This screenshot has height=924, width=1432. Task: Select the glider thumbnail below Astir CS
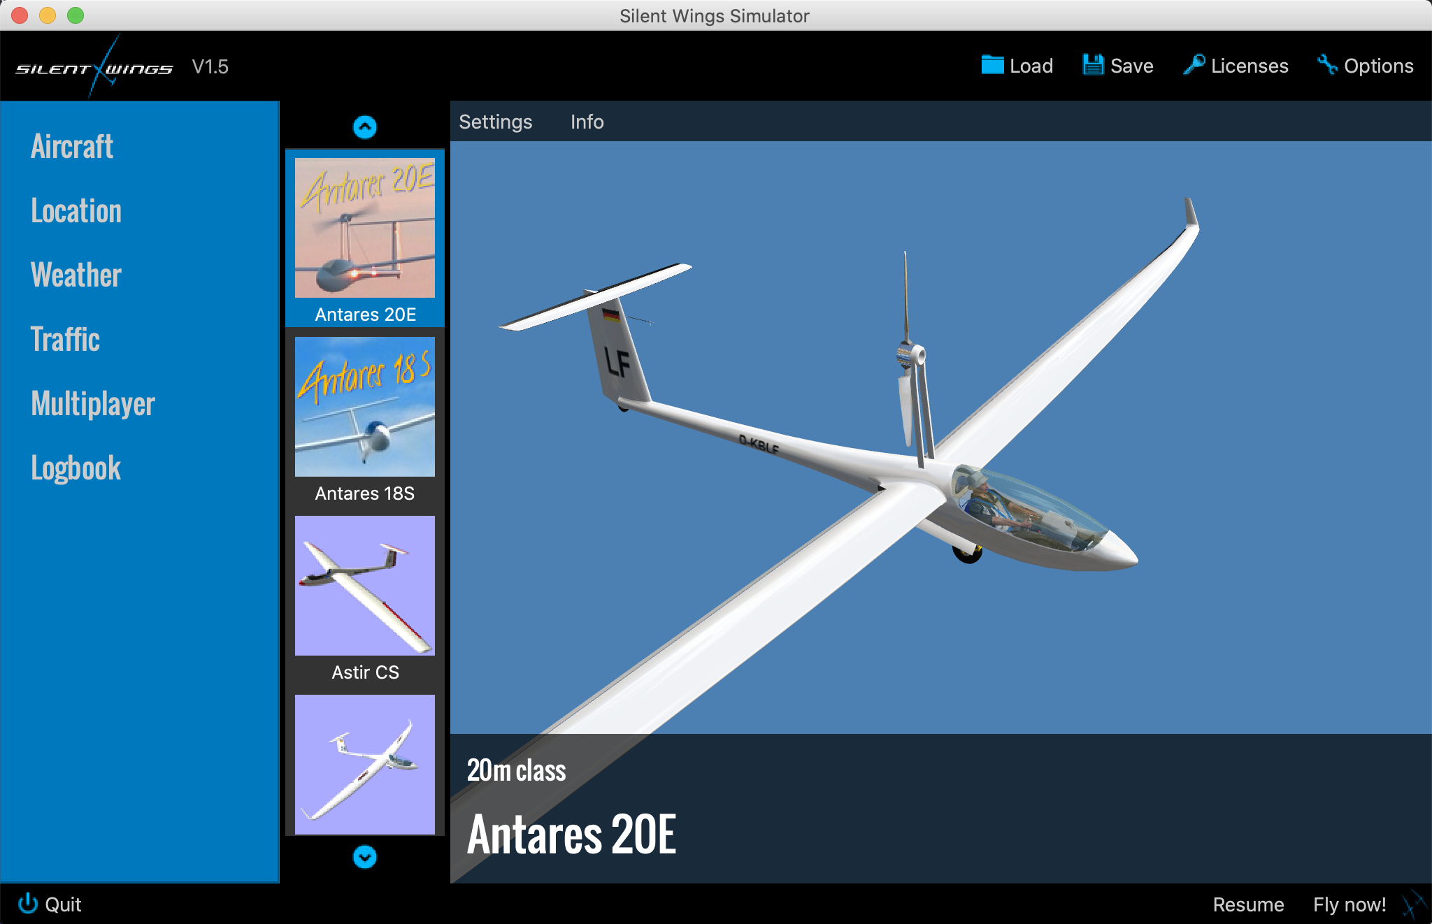(365, 765)
